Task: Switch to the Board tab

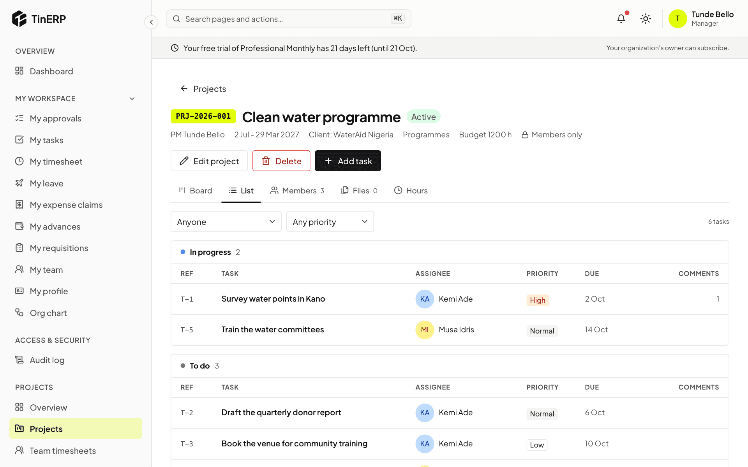Action: [x=196, y=191]
